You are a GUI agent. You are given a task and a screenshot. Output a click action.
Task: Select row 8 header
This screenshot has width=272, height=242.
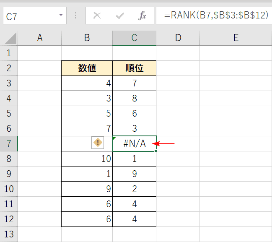pos(9,159)
